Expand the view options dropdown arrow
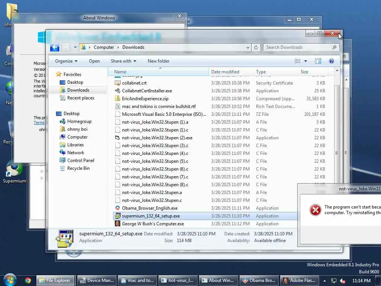This screenshot has width=381, height=286. [305, 61]
